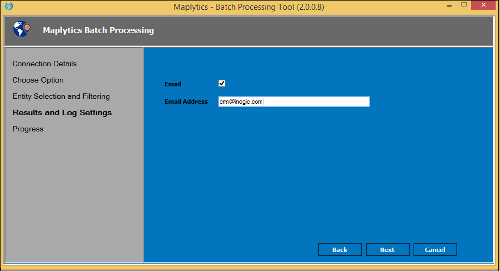Click the Email Address label
Viewport: 500px width, 271px height.
coord(186,102)
